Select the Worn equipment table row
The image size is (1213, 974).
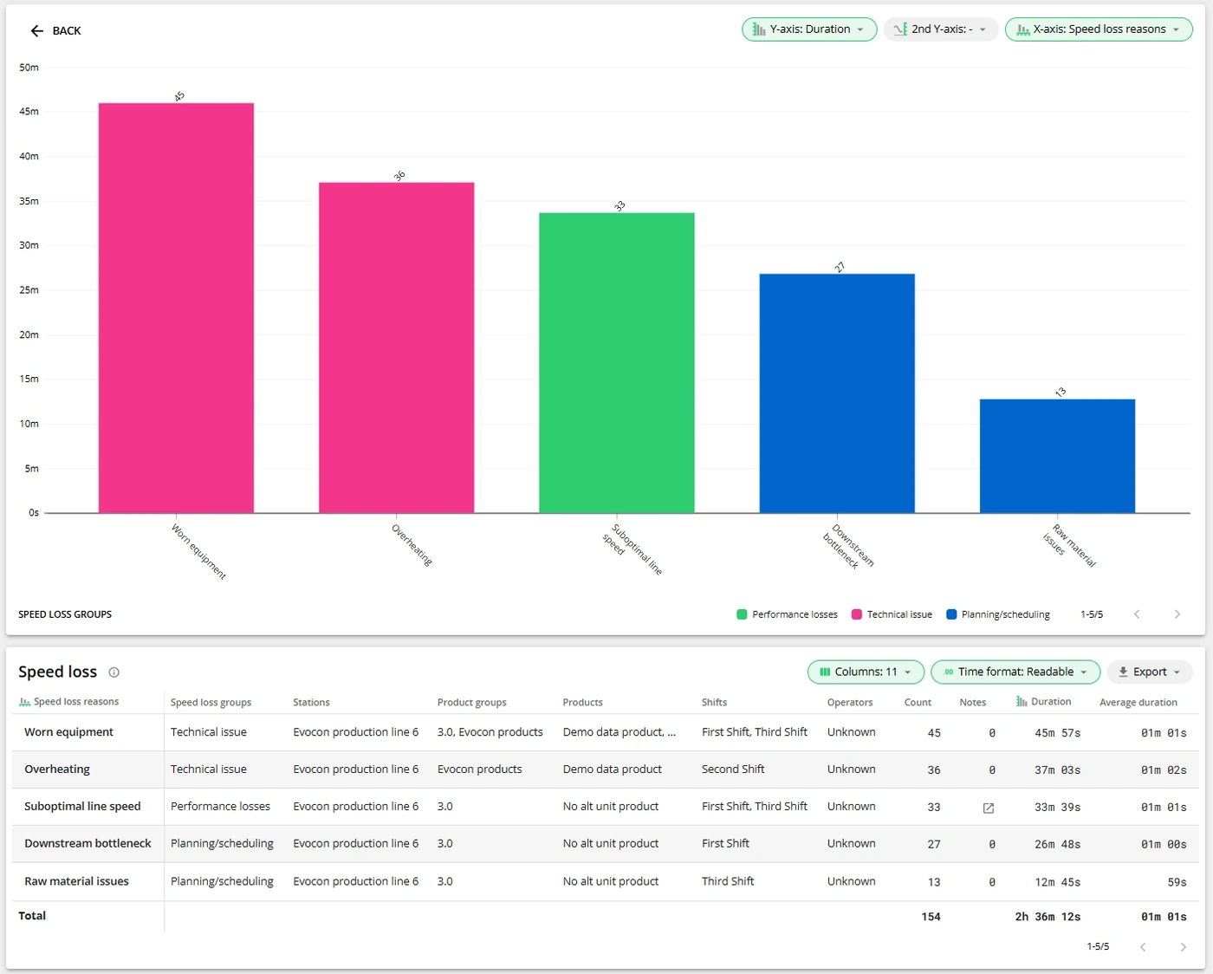click(606, 732)
